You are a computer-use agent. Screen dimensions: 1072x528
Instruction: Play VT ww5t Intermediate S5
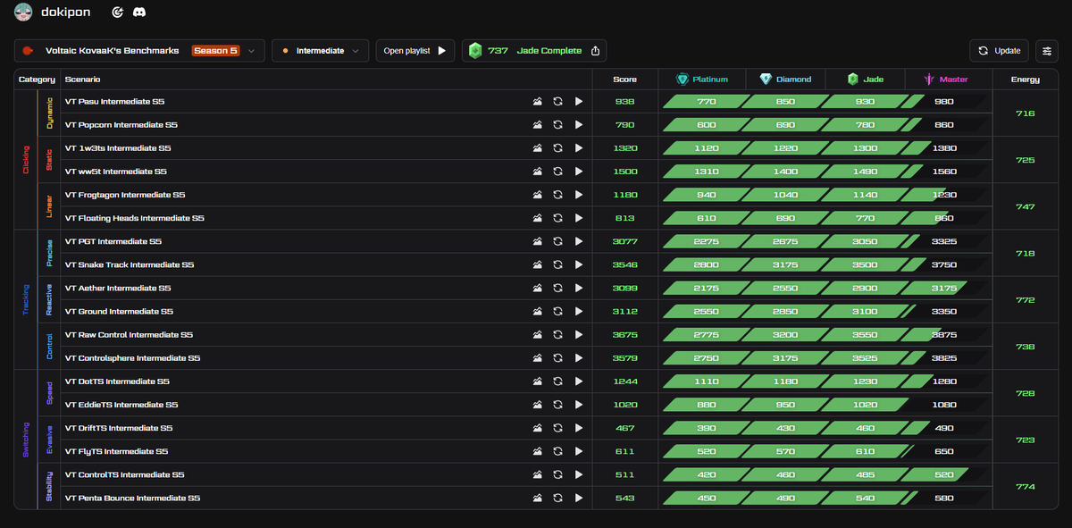tap(579, 172)
